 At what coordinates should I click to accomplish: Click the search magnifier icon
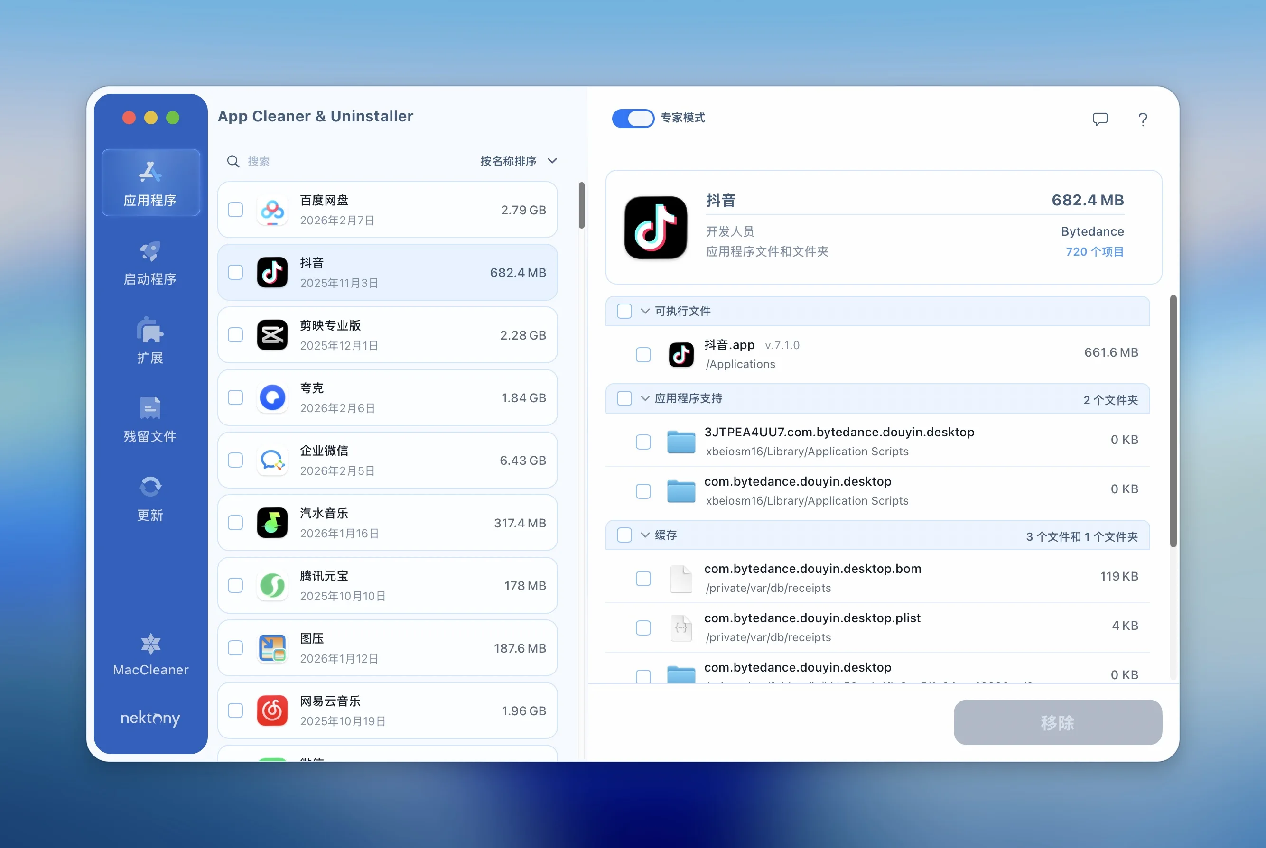[x=233, y=161]
